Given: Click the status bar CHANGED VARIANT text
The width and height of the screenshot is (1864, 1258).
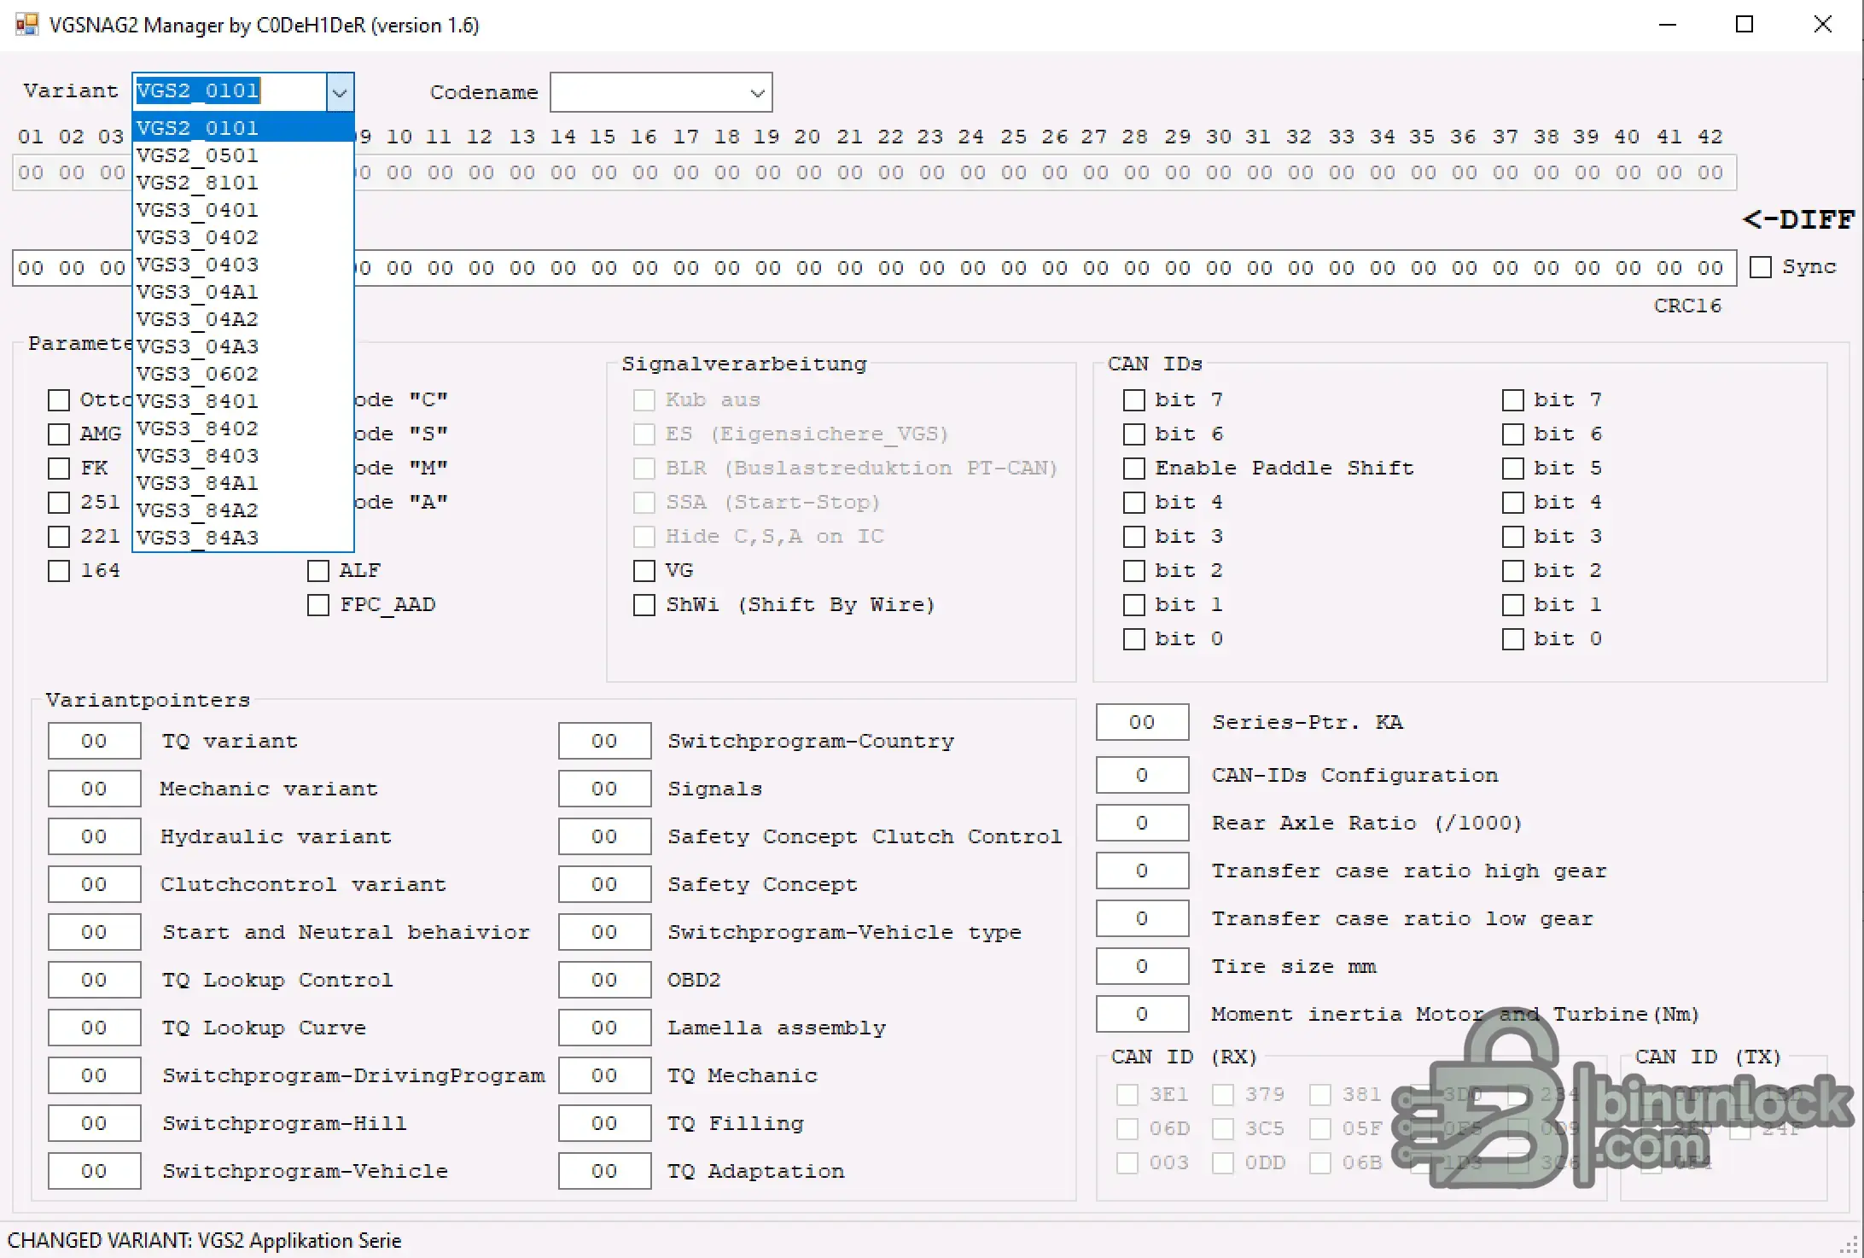Looking at the screenshot, I should coord(204,1240).
